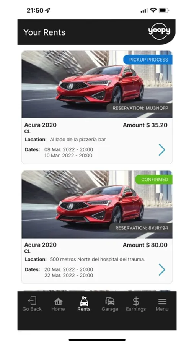Open the first Acura car photo
Image resolution: width=194 pixels, height=344 pixels.
[97, 84]
